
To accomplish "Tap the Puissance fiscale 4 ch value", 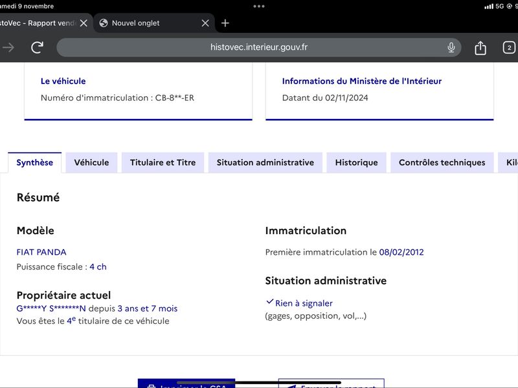I will (98, 267).
